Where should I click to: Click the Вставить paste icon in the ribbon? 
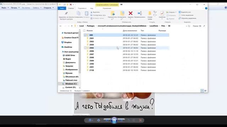pos(87,13)
